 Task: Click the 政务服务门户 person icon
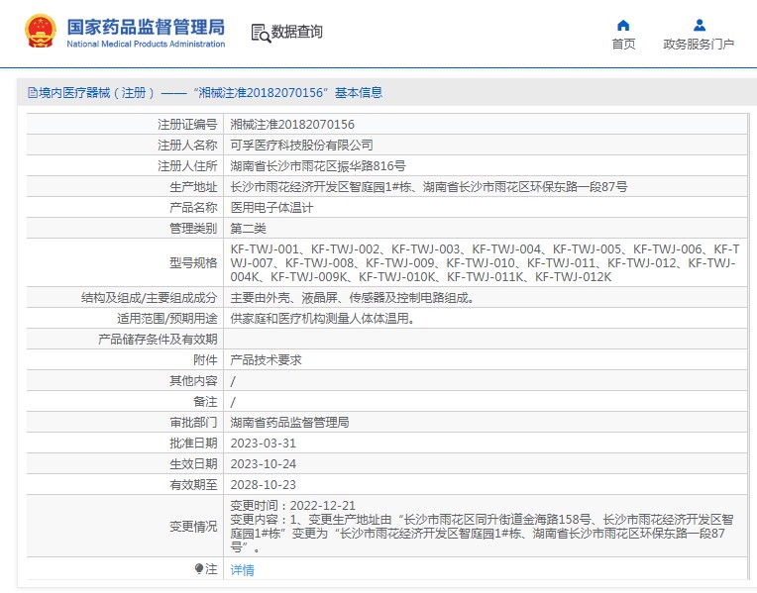point(700,26)
